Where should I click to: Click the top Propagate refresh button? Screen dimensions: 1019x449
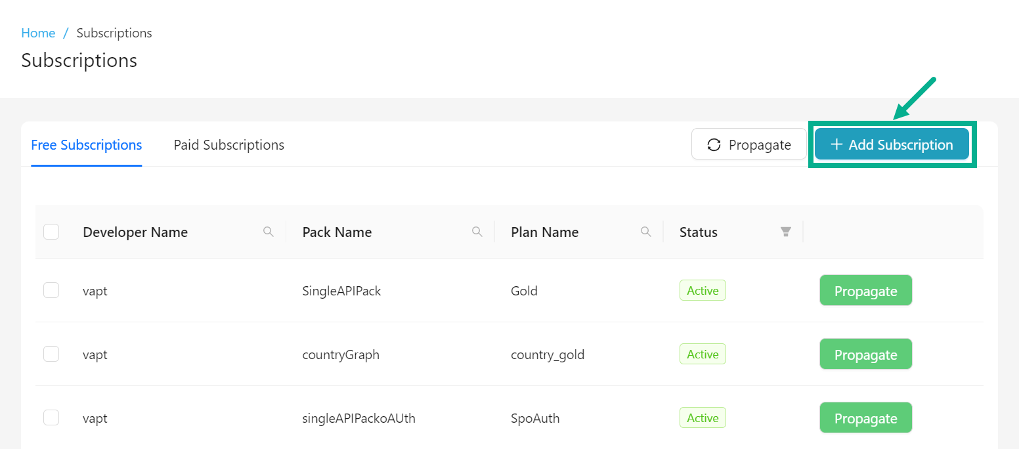[x=748, y=144]
